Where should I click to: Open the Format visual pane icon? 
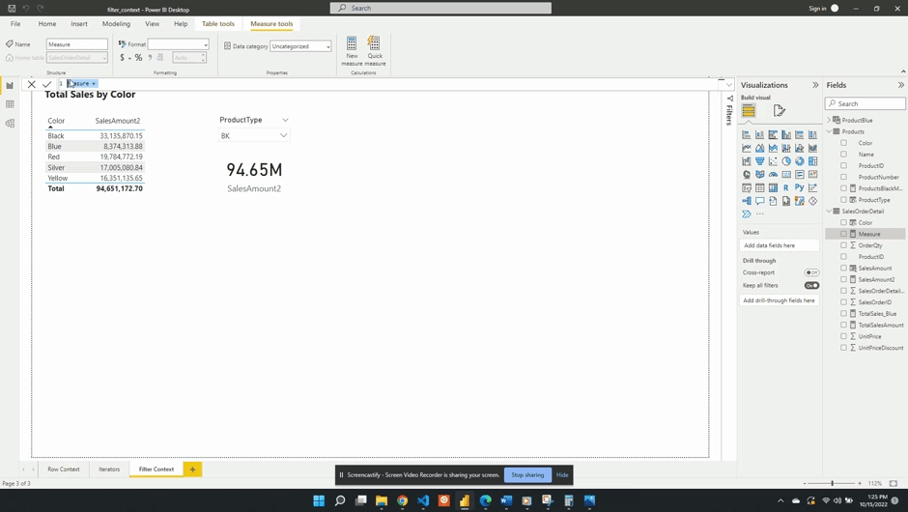pyautogui.click(x=780, y=111)
